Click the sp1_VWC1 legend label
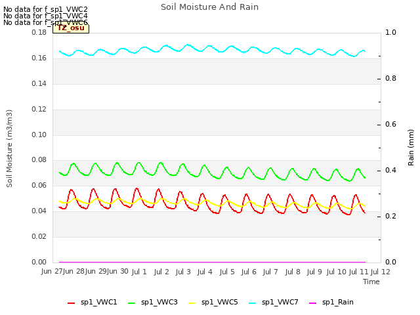 (x=99, y=302)
